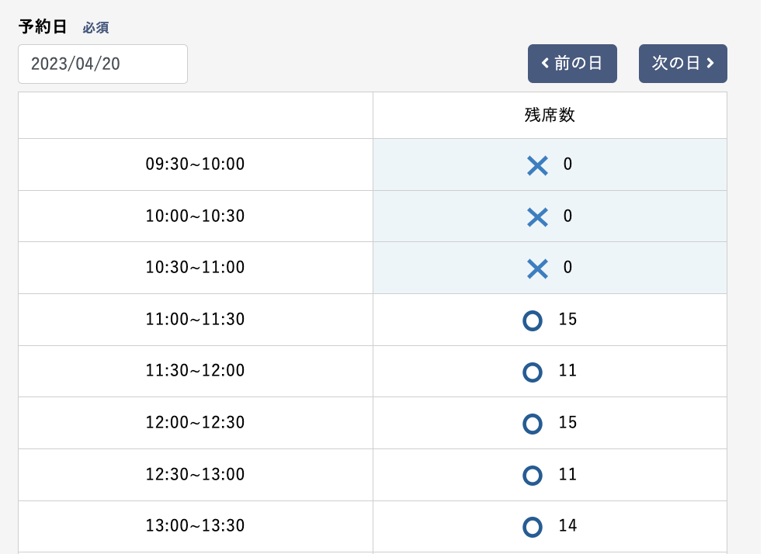Click remaining seats 14 for 13:00~13:30
767x554 pixels.
click(567, 526)
